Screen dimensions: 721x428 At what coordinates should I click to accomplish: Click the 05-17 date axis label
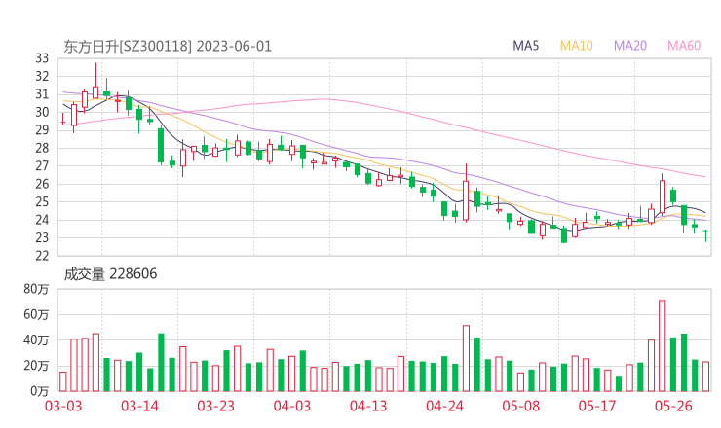coord(597,406)
